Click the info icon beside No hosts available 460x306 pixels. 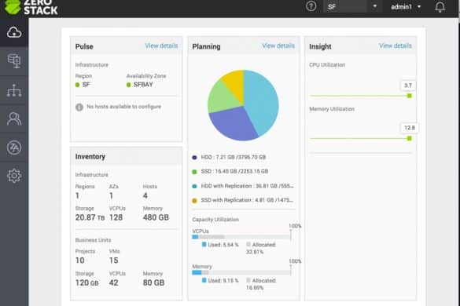pyautogui.click(x=79, y=107)
